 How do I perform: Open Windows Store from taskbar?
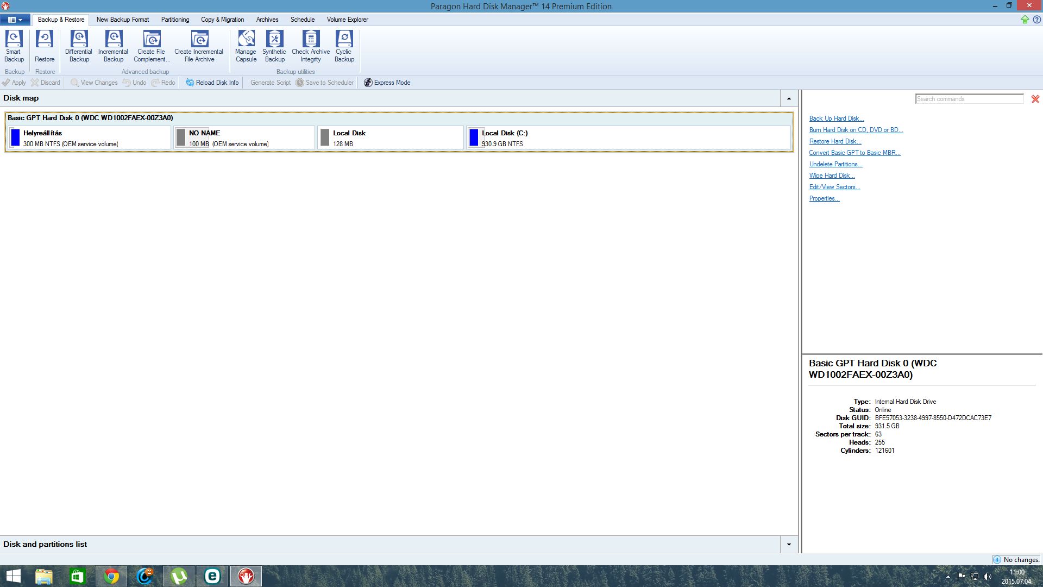[x=78, y=576]
